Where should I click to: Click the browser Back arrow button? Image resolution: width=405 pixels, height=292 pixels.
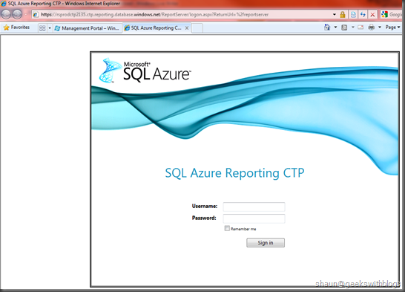[6, 14]
